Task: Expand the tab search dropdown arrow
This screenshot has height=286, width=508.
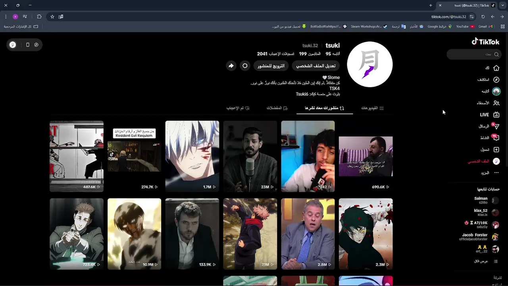Action: click(502, 5)
